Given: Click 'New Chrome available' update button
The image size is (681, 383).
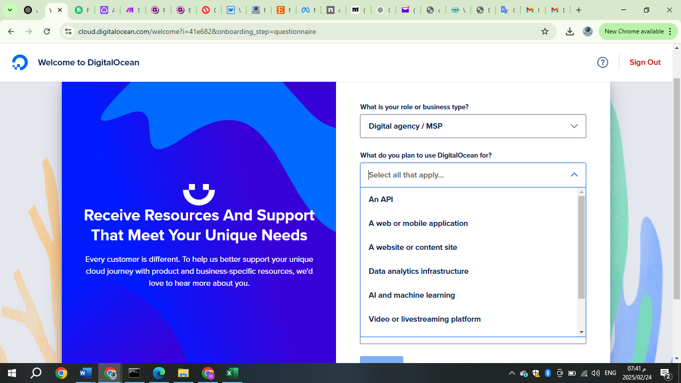Looking at the screenshot, I should (639, 31).
